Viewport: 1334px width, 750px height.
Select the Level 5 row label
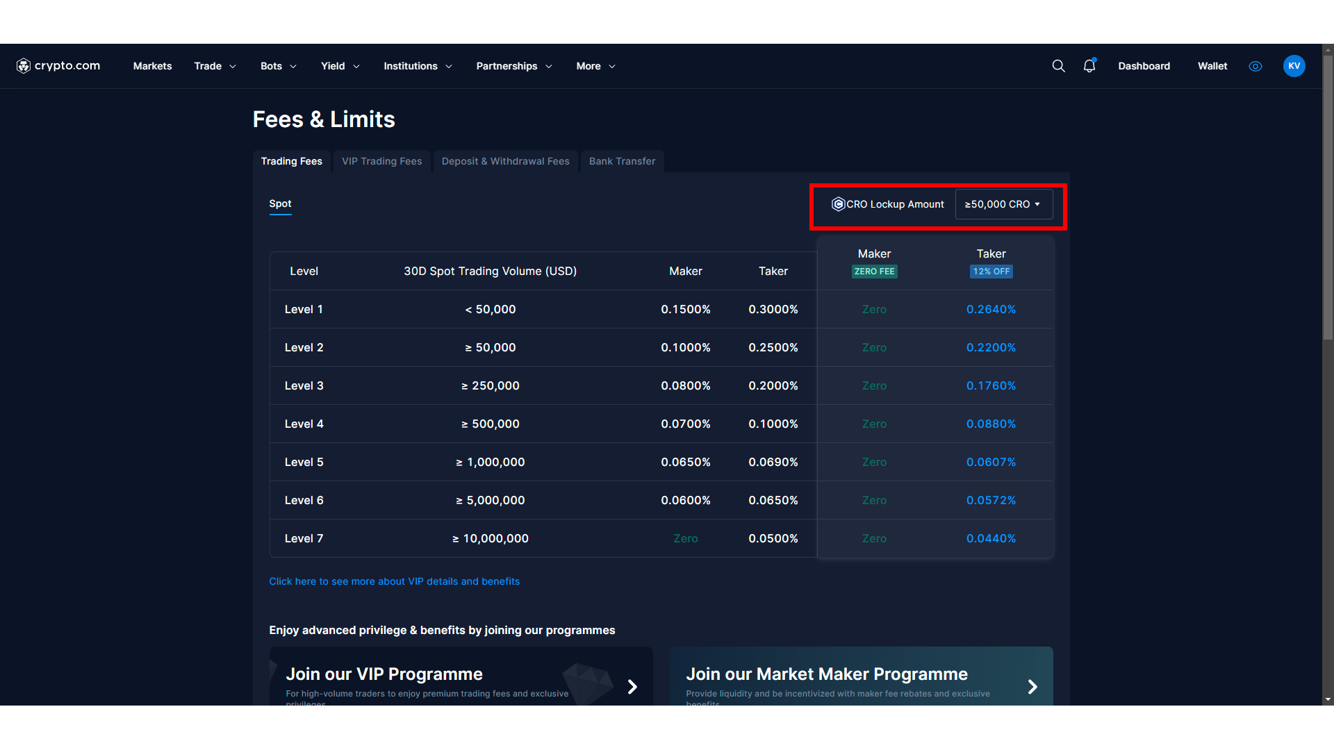coord(304,462)
